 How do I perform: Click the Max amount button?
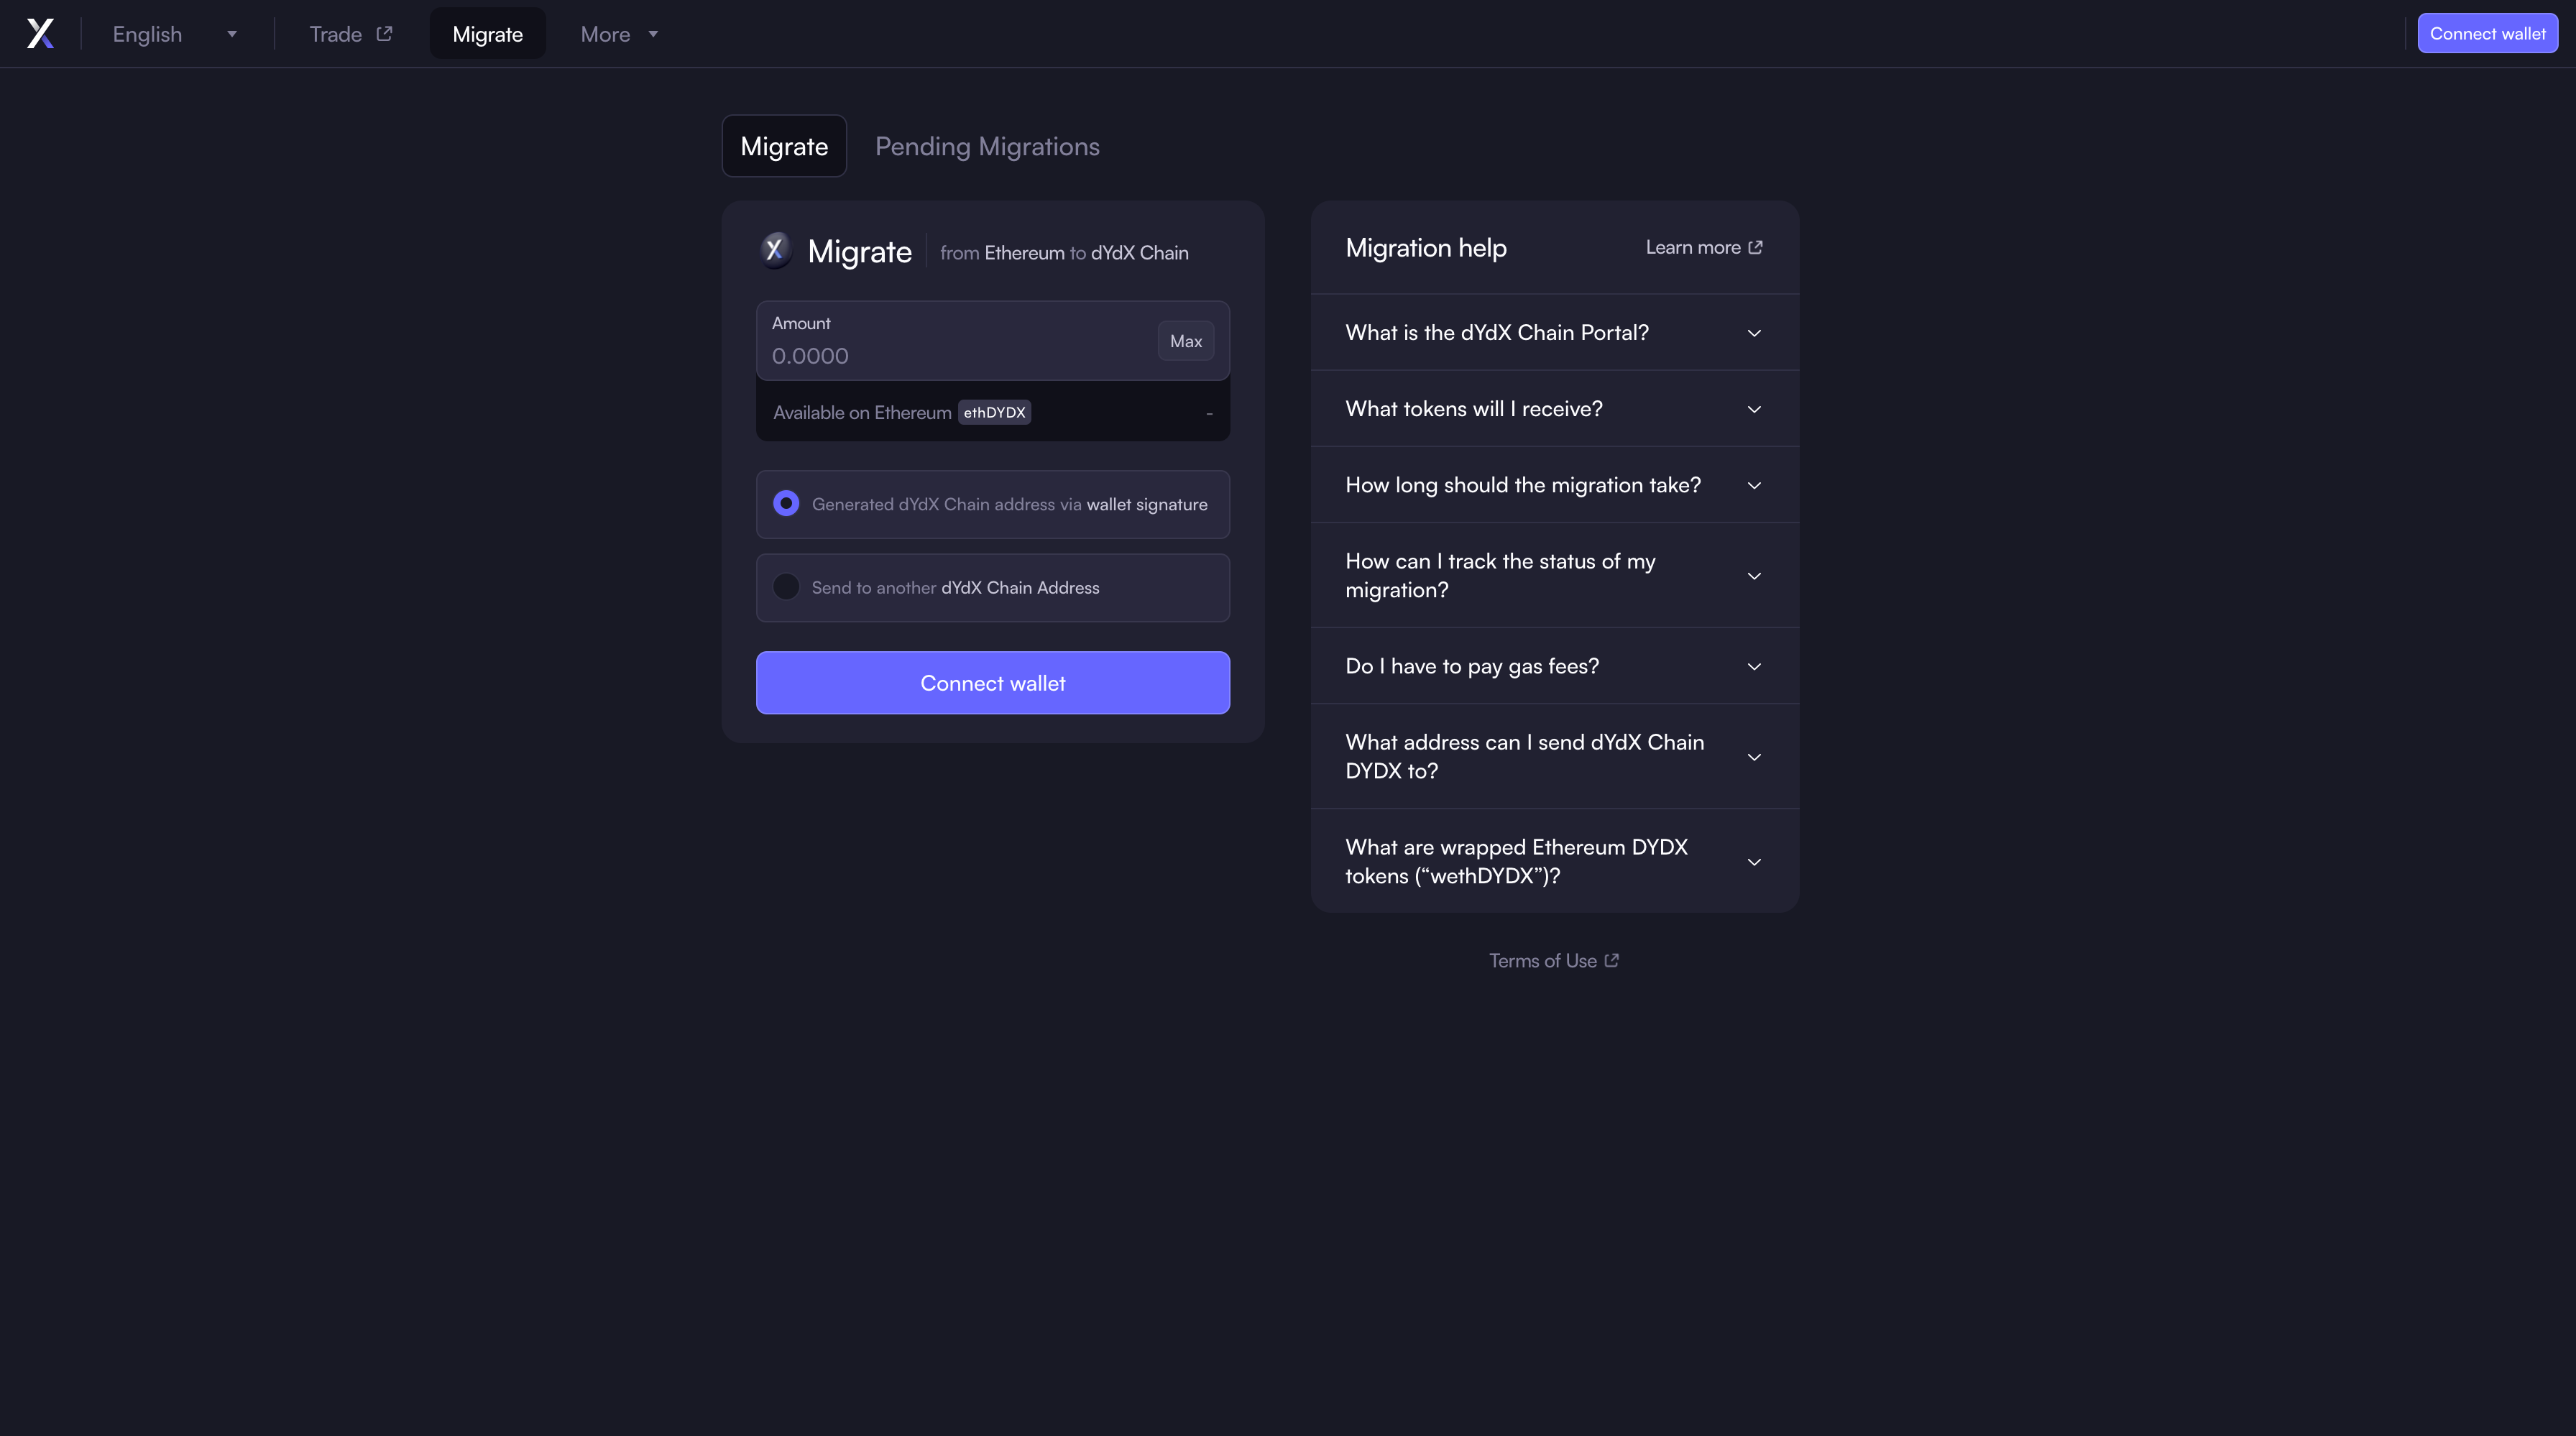1186,341
